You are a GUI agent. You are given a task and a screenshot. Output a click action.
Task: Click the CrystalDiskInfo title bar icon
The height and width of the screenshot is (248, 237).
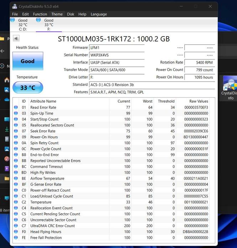(x=15, y=6)
